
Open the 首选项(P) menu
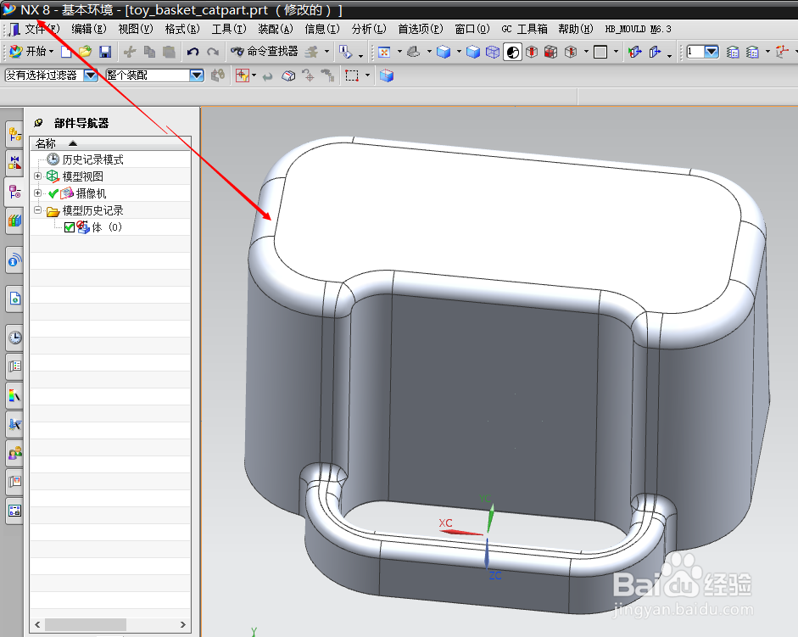point(421,29)
